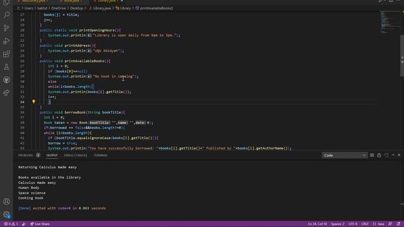Open the Extensions view
The width and height of the screenshot is (404, 227).
coord(6,54)
